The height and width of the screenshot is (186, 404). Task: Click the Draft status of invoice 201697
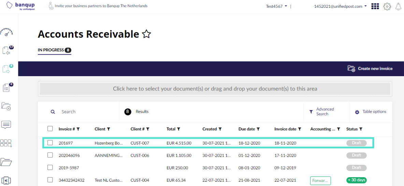(357, 143)
